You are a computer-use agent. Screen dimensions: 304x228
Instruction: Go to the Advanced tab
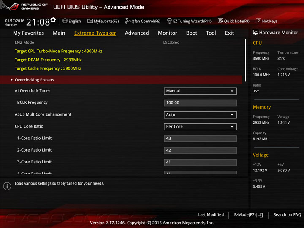pos(137,33)
